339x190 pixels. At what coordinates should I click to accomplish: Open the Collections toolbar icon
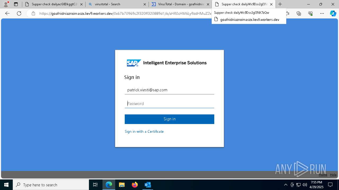(299, 13)
